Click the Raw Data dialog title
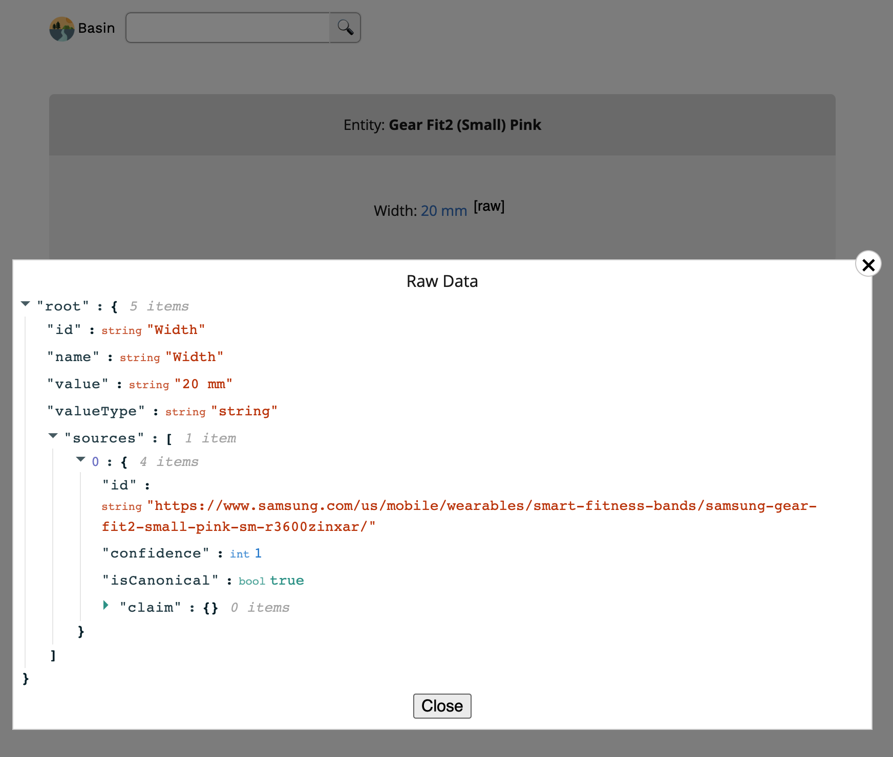The height and width of the screenshot is (757, 893). click(442, 281)
